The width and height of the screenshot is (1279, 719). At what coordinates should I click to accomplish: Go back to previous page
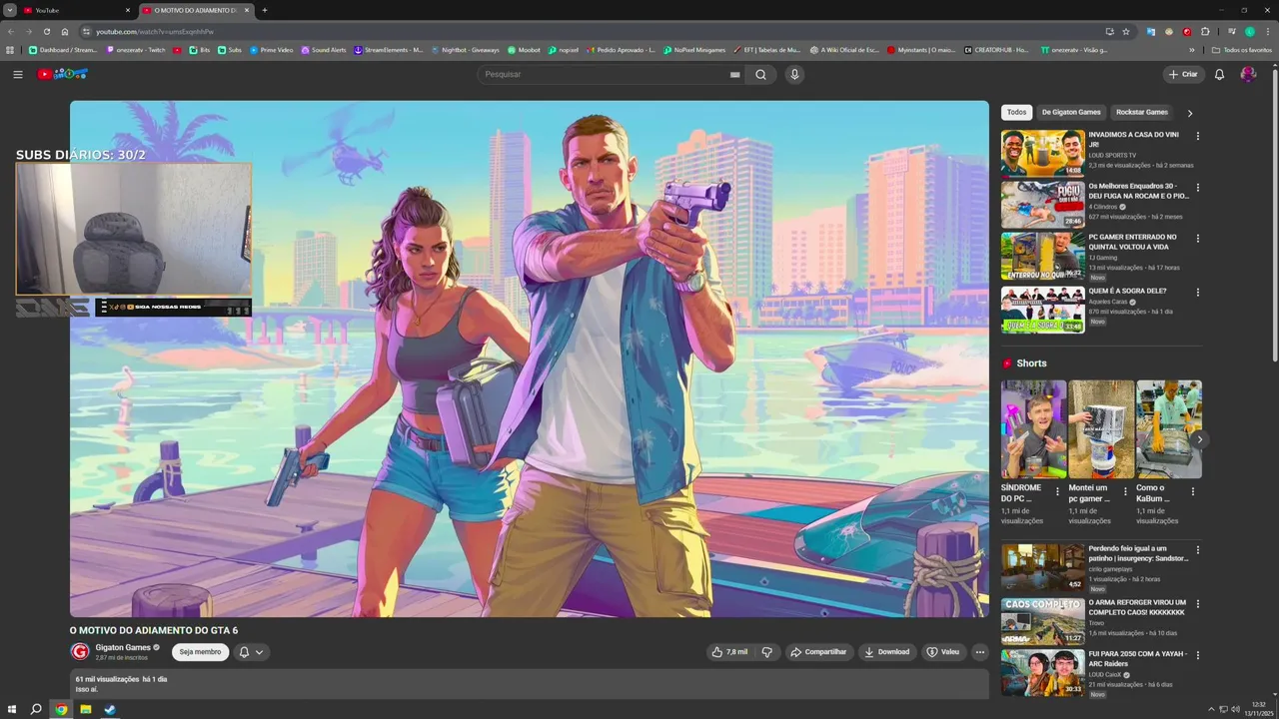[x=10, y=31]
